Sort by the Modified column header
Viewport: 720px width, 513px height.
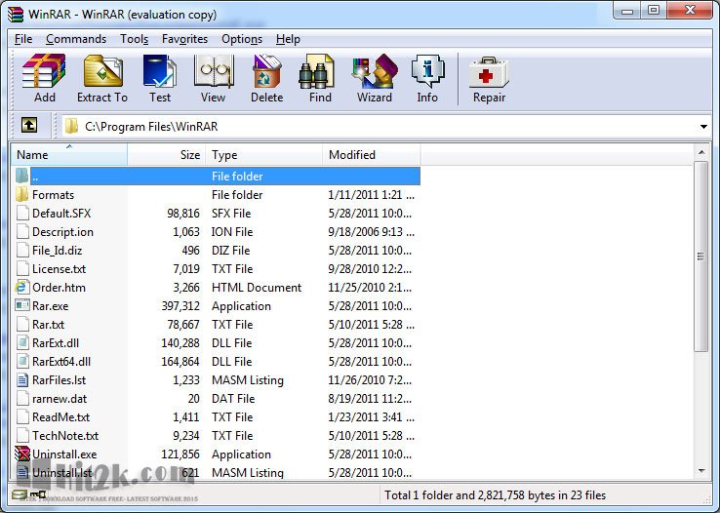pyautogui.click(x=371, y=155)
